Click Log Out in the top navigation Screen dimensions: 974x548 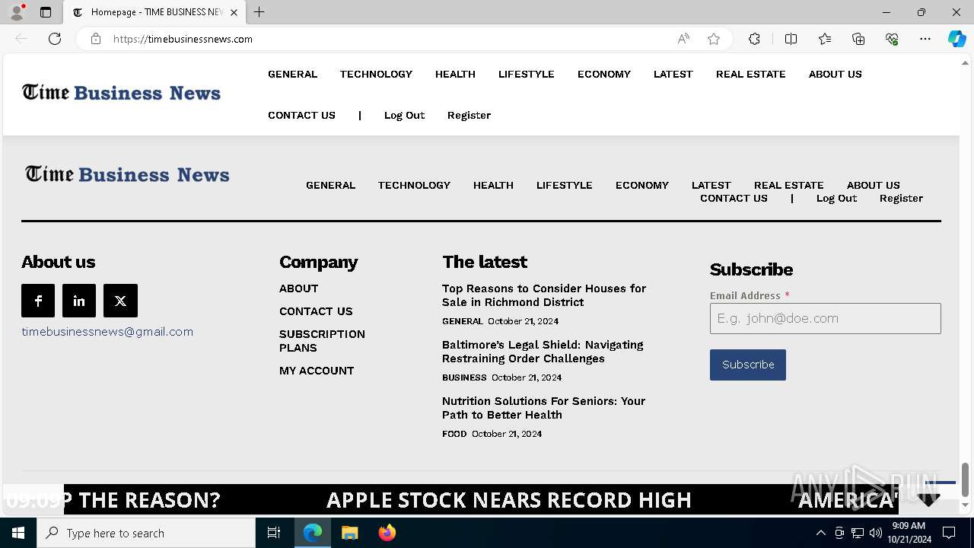click(404, 115)
